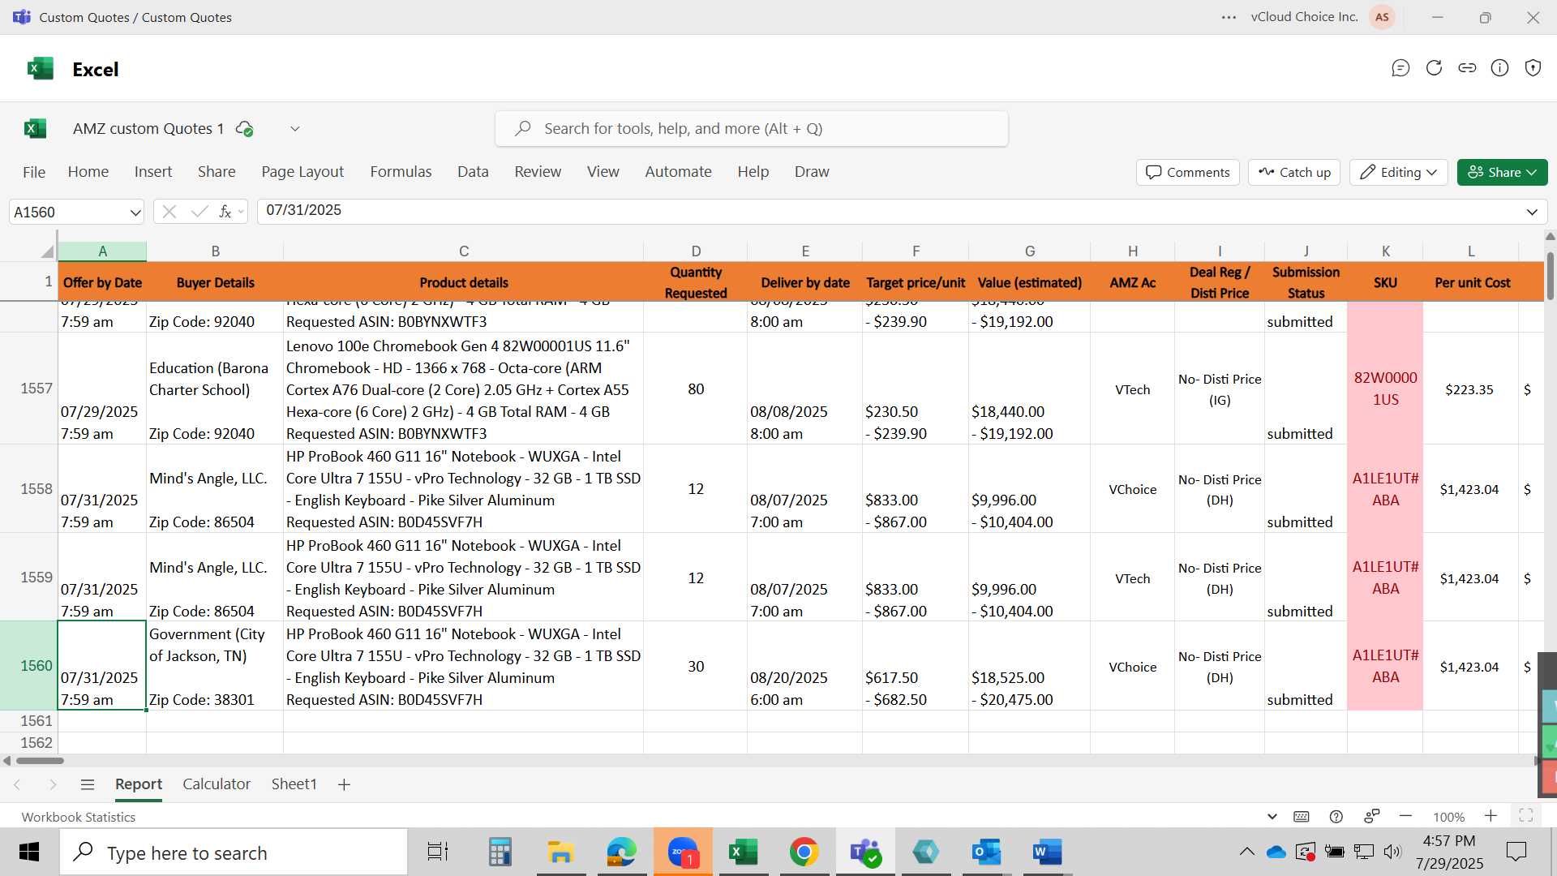Zoom out with minus icon
This screenshot has height=876, width=1557.
point(1406,816)
